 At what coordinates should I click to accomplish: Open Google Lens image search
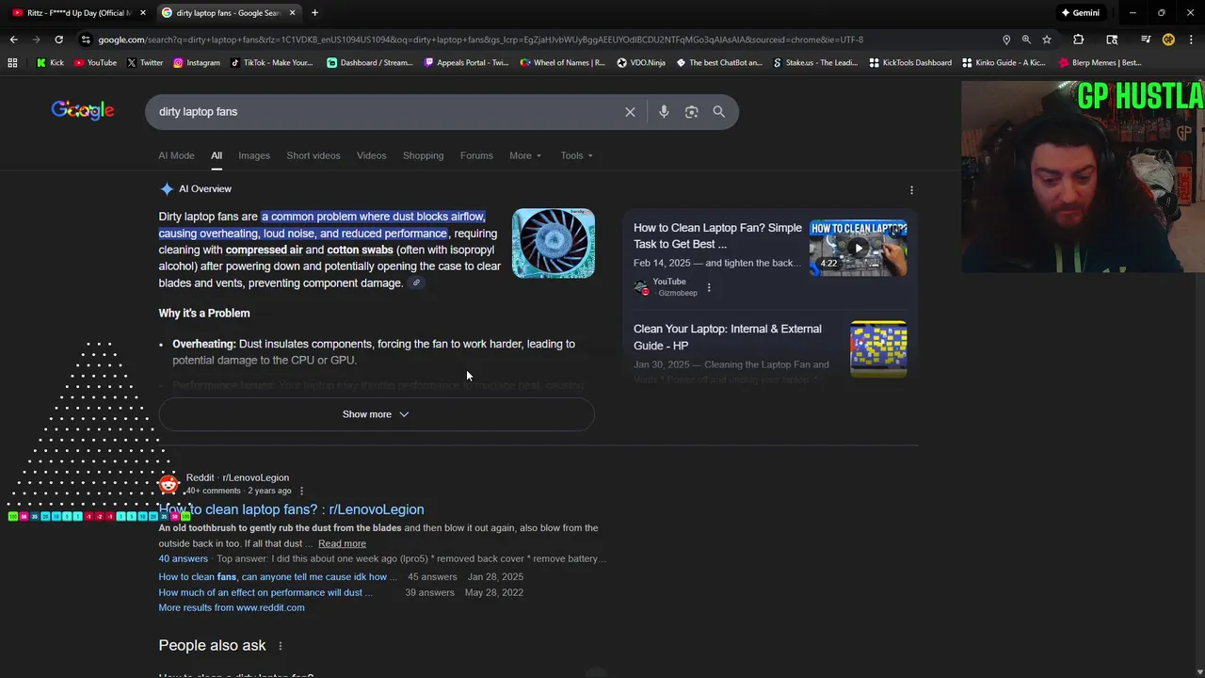pos(692,112)
